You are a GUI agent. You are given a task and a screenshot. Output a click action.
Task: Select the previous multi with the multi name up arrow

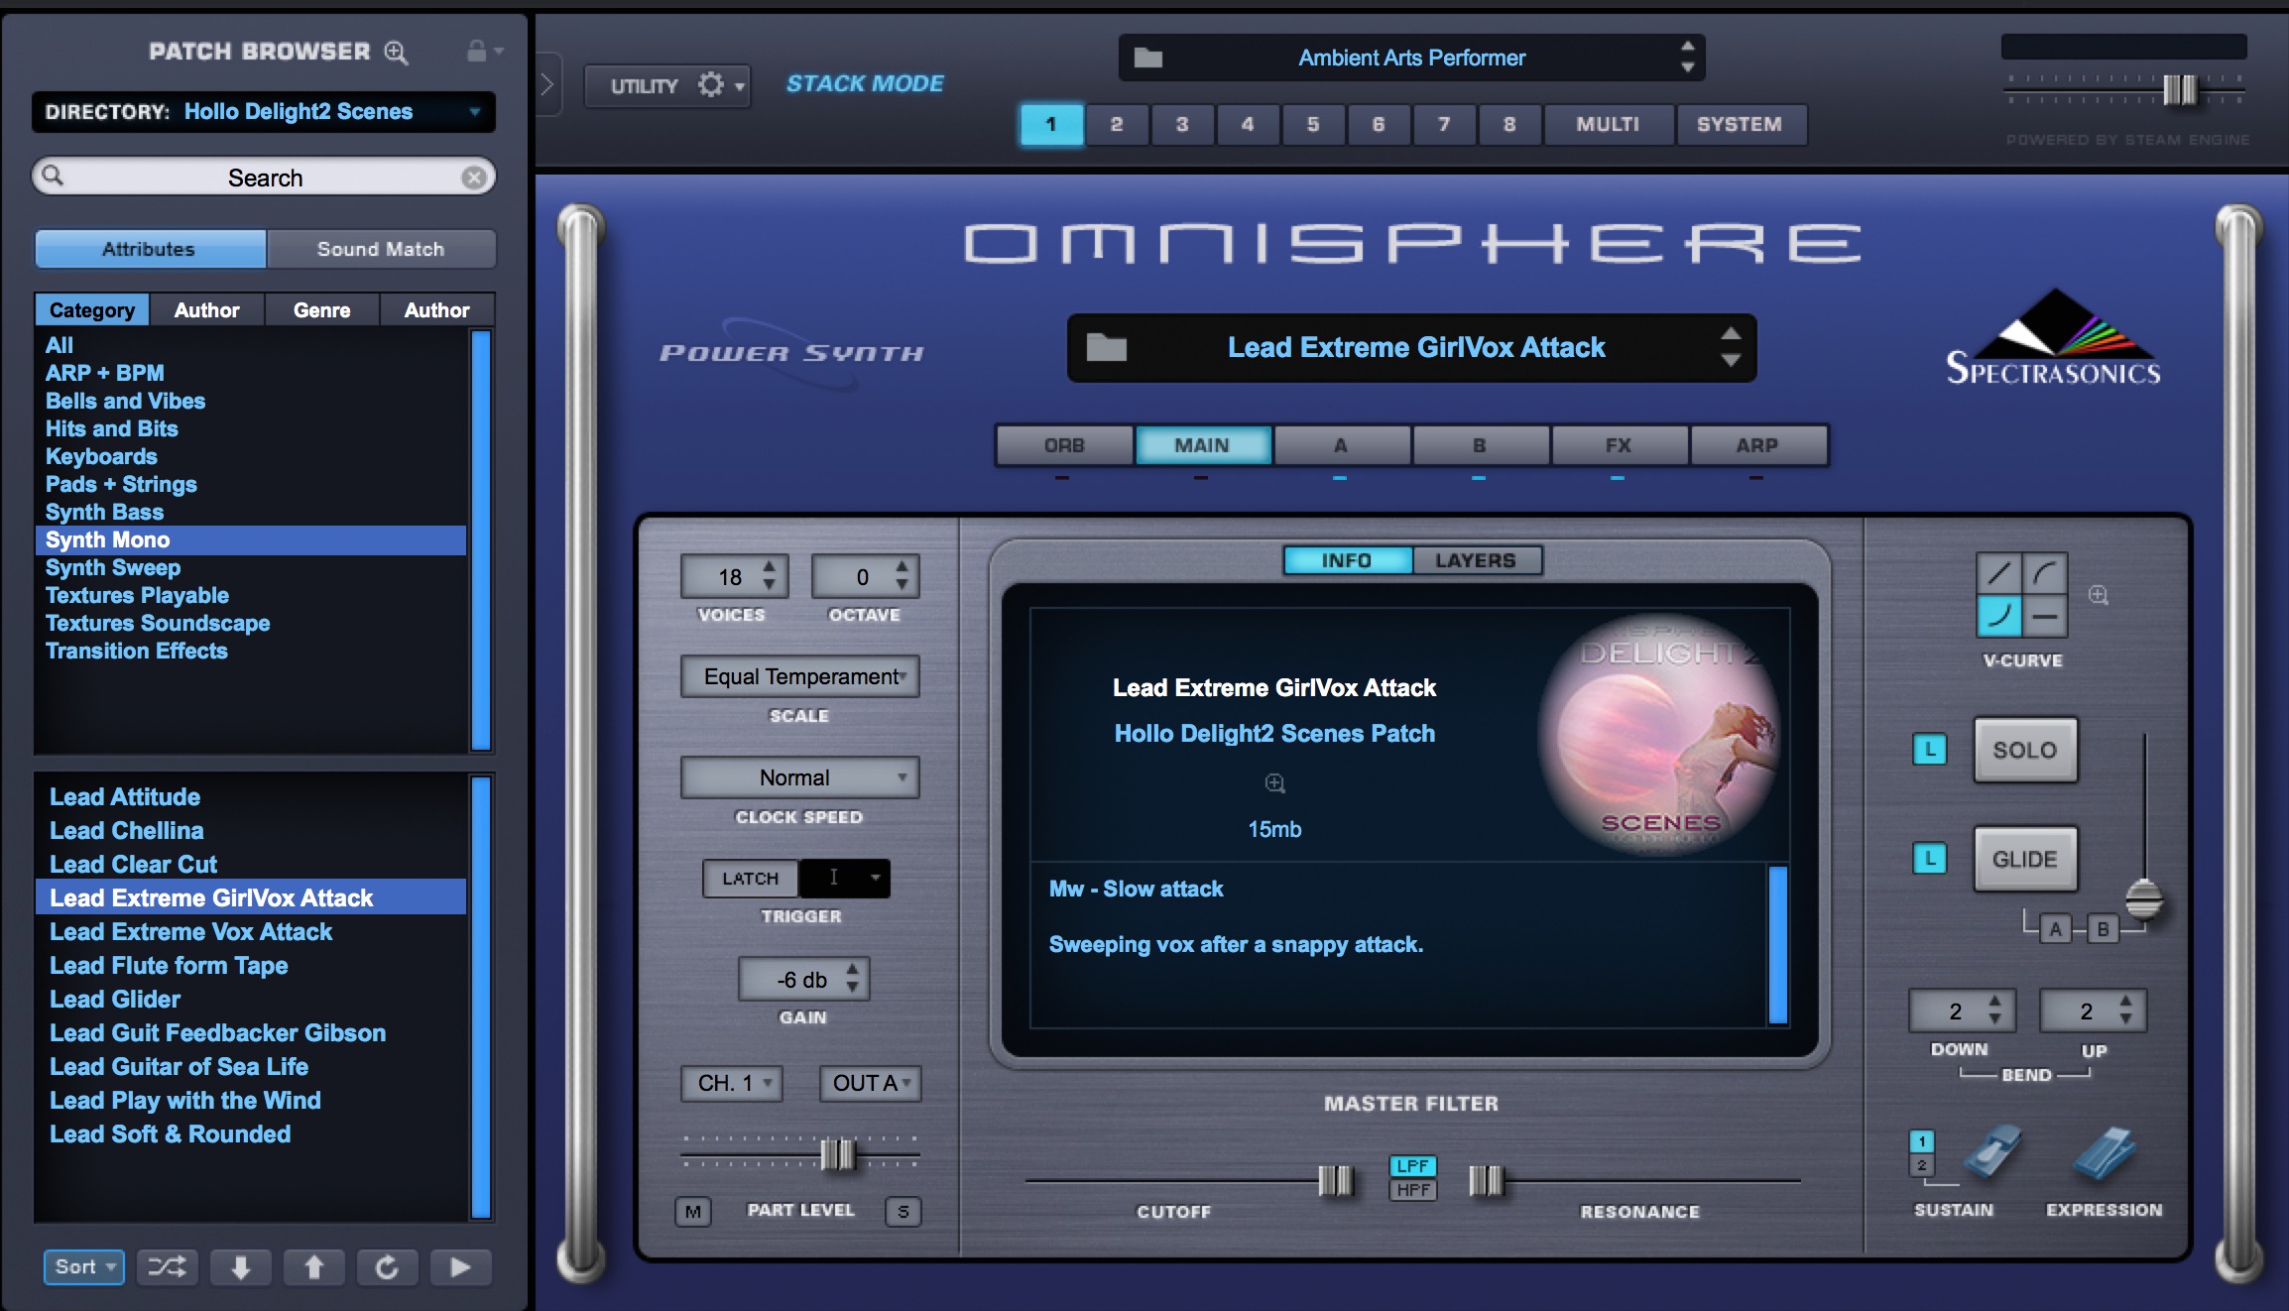(1687, 47)
